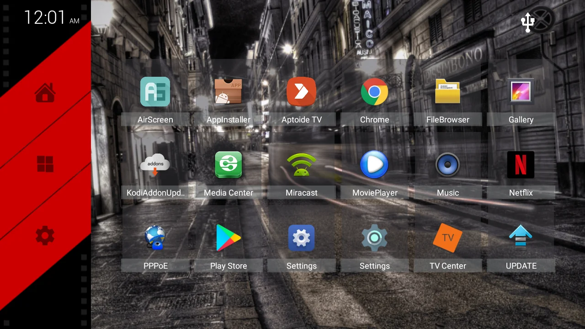This screenshot has width=585, height=329.
Task: Select the "FileBrowser" label
Action: (448, 120)
